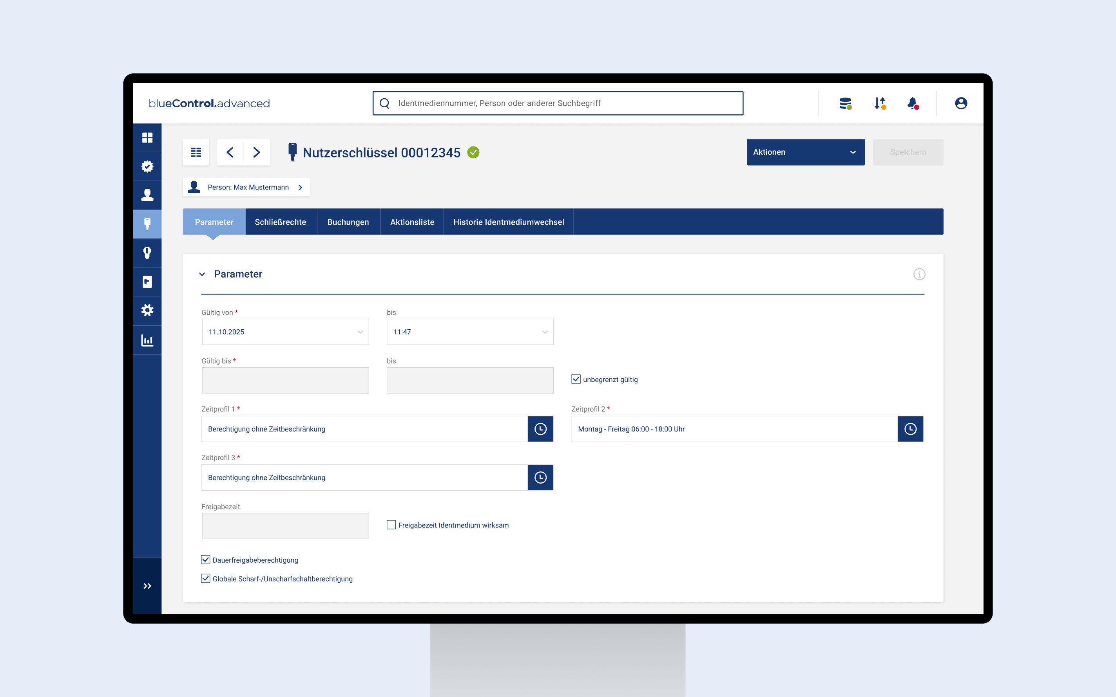
Task: Click the person icon in sidebar
Action: coord(147,195)
